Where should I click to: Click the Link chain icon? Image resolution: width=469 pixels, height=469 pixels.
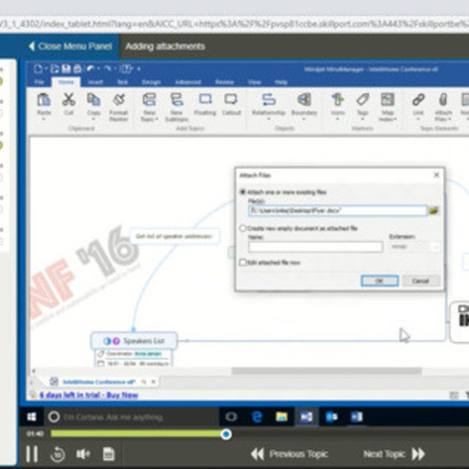tap(418, 100)
